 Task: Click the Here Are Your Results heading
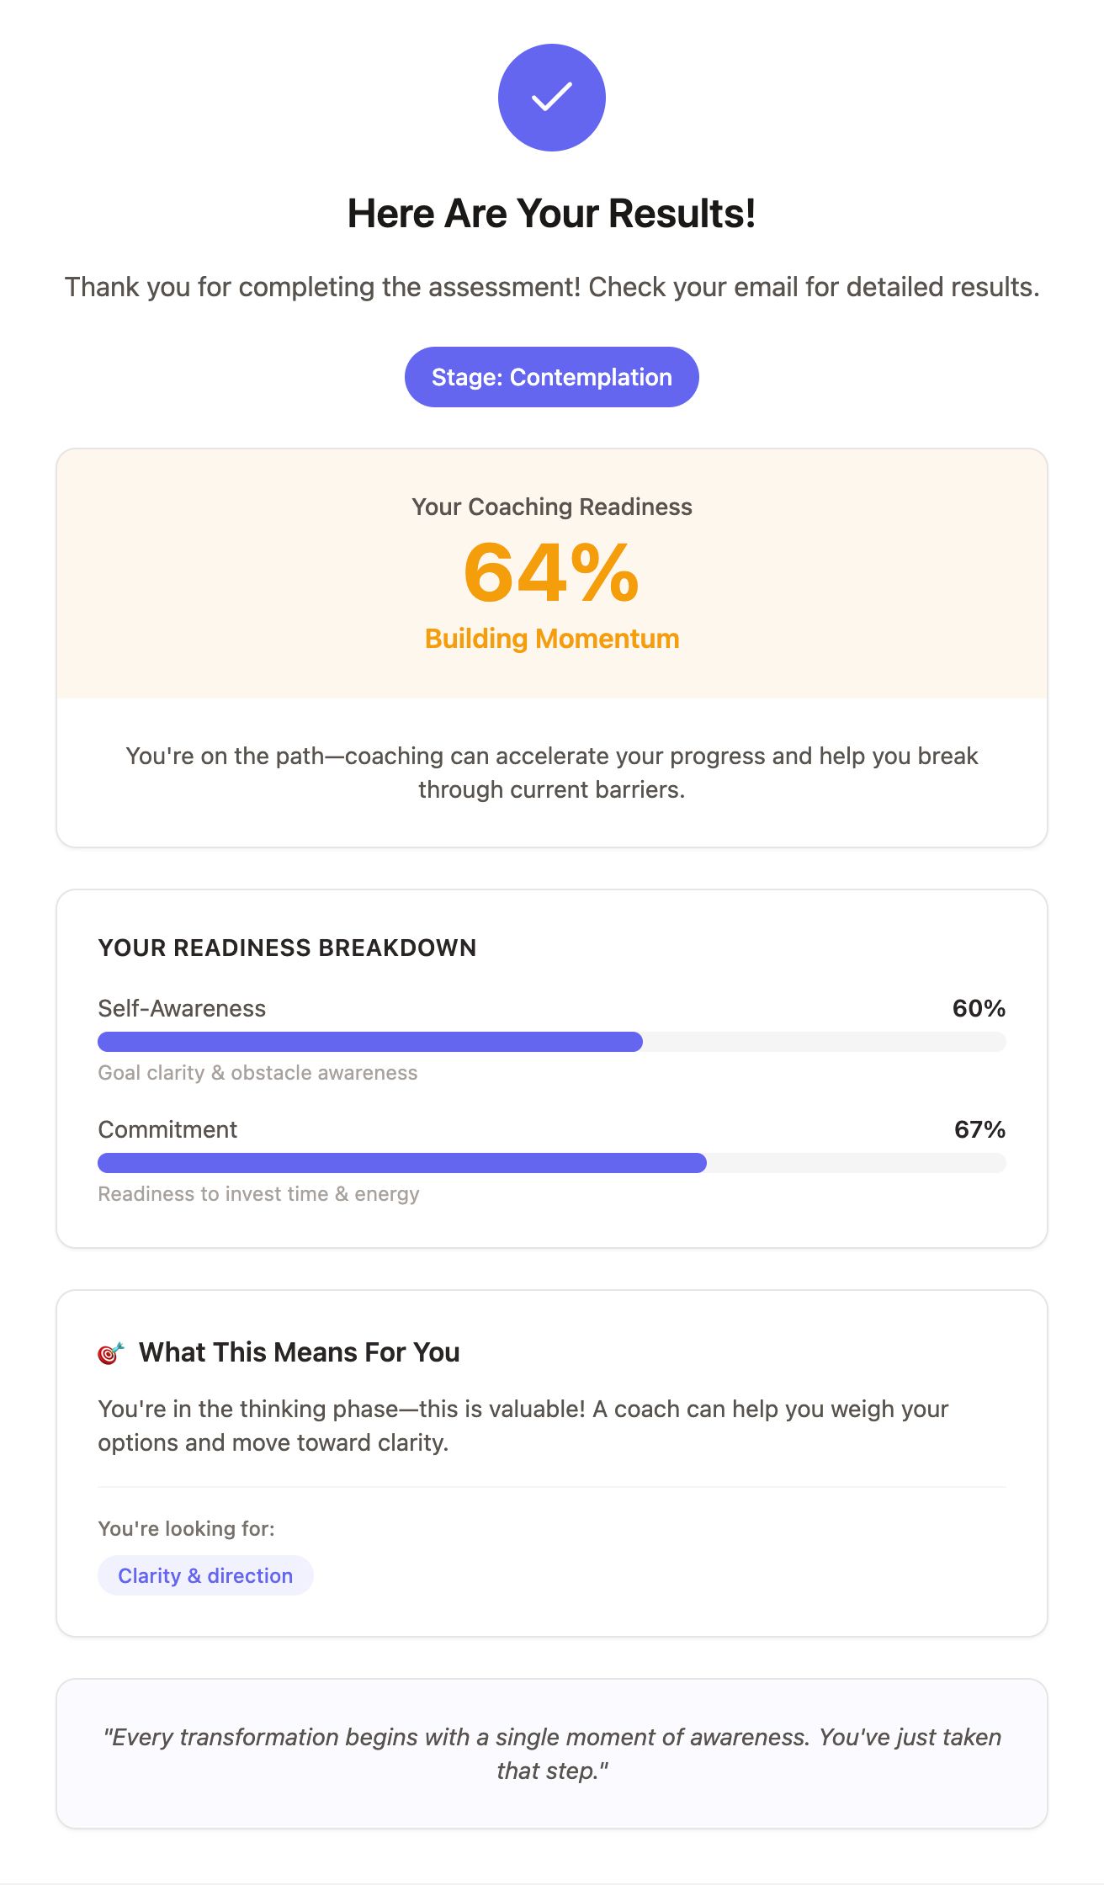pyautogui.click(x=552, y=214)
